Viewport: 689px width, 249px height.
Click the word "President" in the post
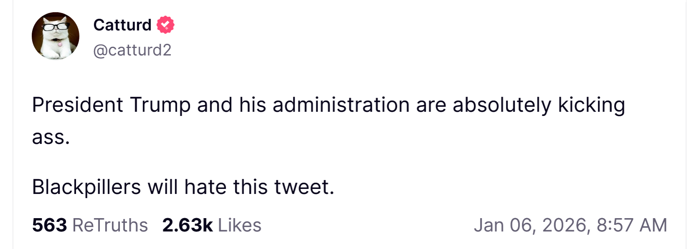click(78, 105)
